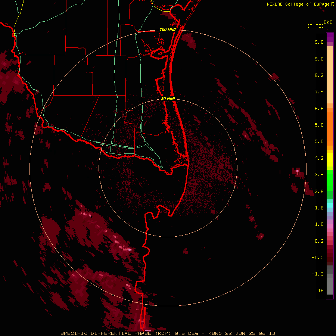Click the DKD legend title
The height and width of the screenshot is (336, 336).
click(x=328, y=22)
